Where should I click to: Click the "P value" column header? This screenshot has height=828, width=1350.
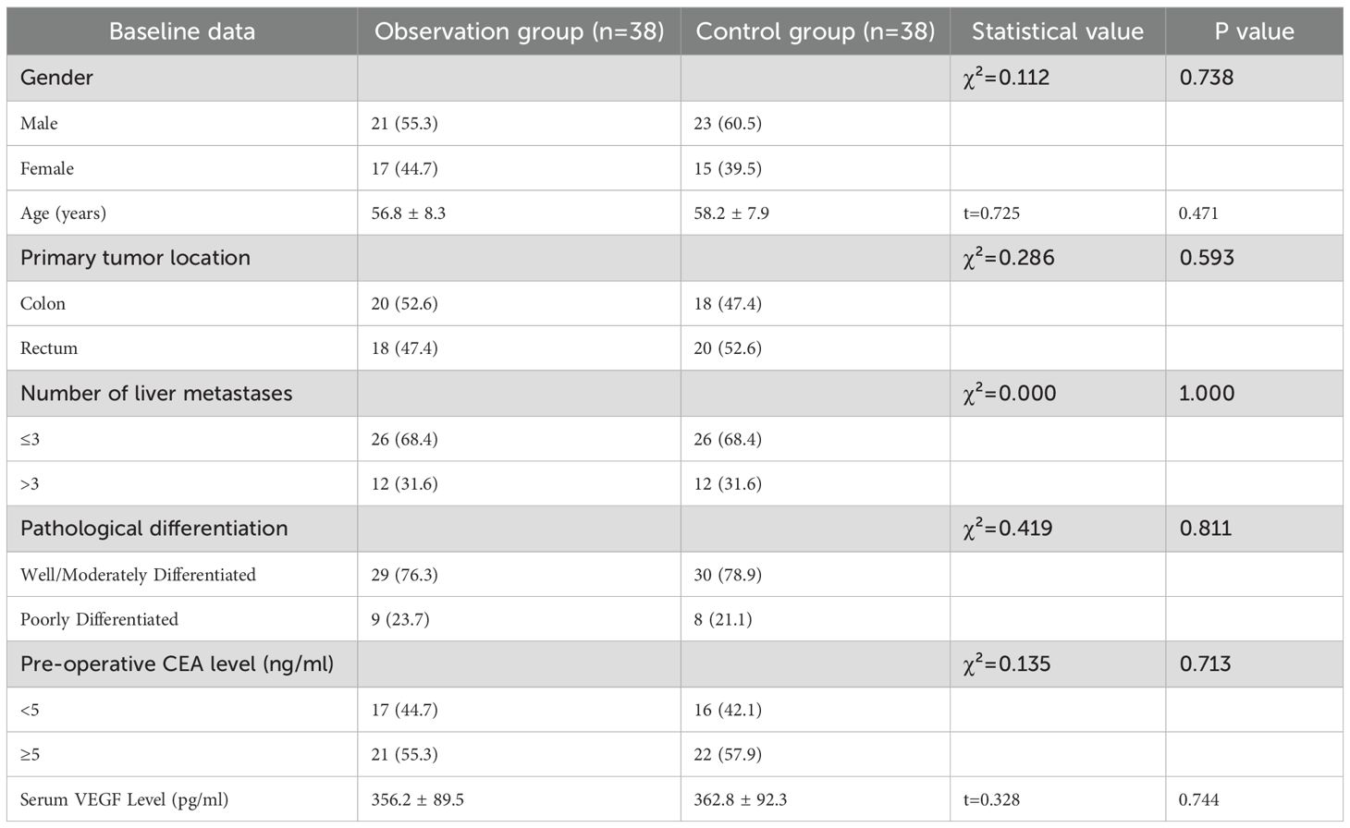[x=1253, y=31]
